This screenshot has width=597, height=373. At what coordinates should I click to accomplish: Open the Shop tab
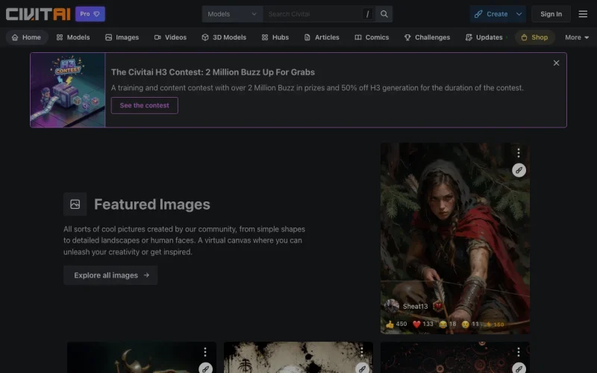pyautogui.click(x=534, y=37)
